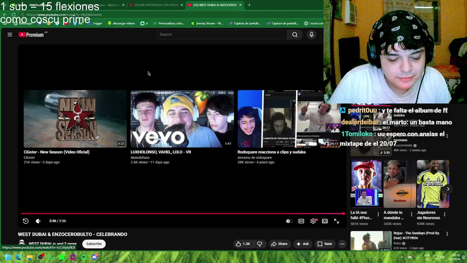Click the search magnifier button
467x263 pixels.
pyautogui.click(x=295, y=35)
